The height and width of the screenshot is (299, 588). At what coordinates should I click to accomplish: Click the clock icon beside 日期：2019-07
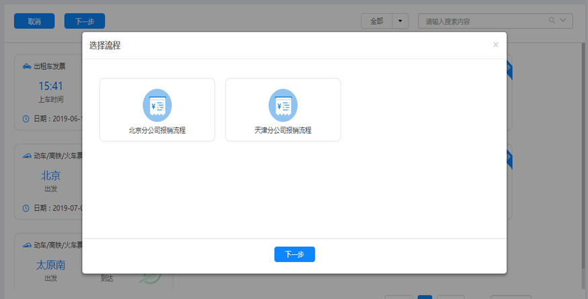tap(26, 208)
